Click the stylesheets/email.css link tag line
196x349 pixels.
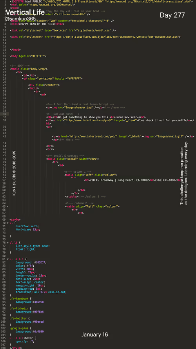62,30
